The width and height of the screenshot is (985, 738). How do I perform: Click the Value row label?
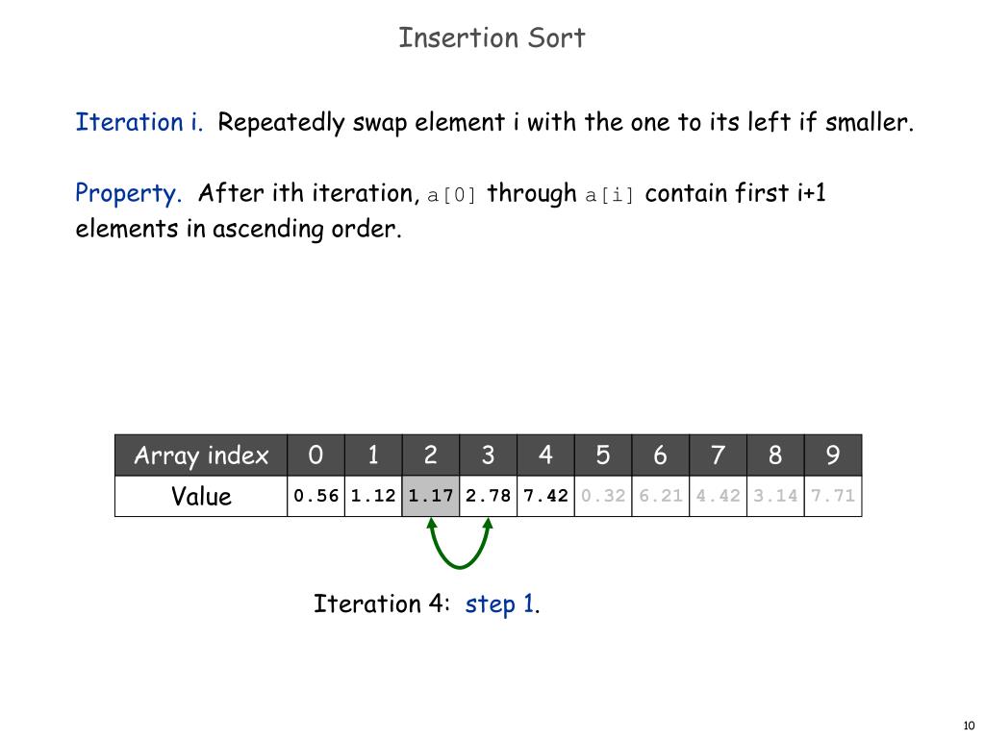[x=201, y=496]
